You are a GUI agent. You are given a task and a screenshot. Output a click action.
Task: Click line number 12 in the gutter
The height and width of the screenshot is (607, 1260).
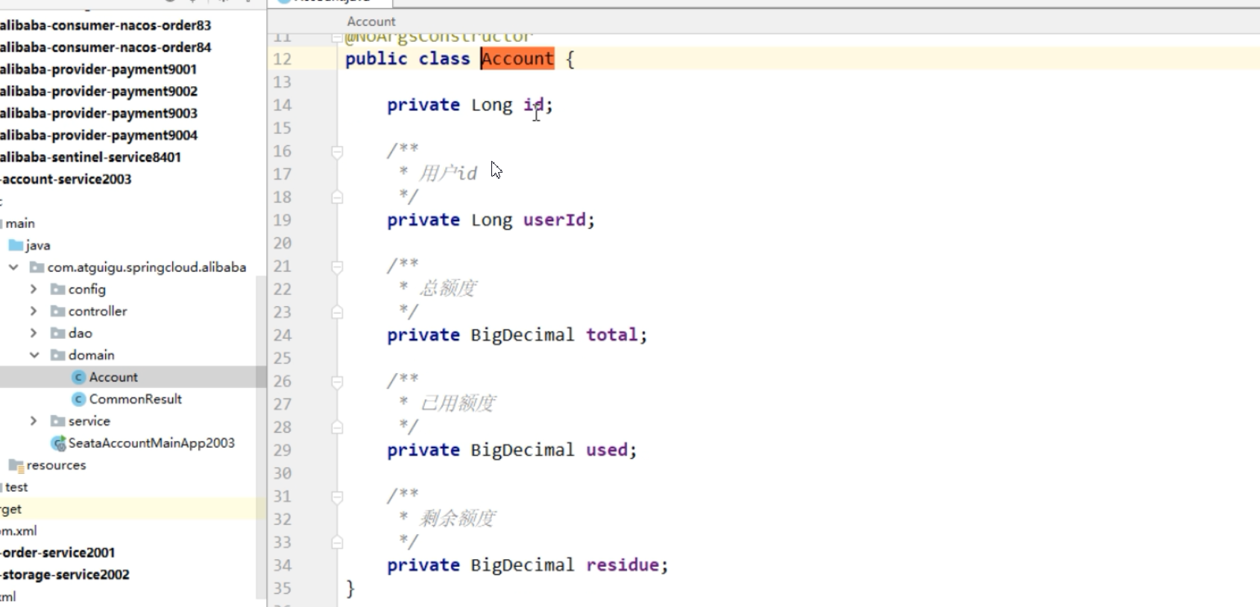pos(282,59)
